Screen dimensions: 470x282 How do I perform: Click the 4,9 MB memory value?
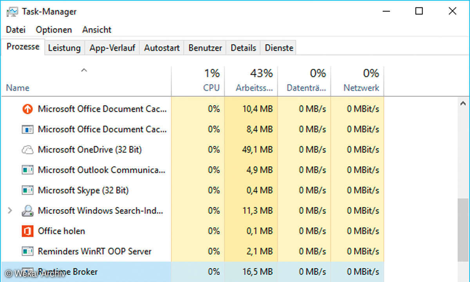pyautogui.click(x=260, y=170)
